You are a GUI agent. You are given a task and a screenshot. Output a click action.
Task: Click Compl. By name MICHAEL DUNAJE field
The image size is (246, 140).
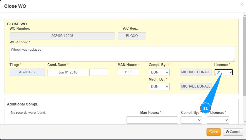coord(196,72)
